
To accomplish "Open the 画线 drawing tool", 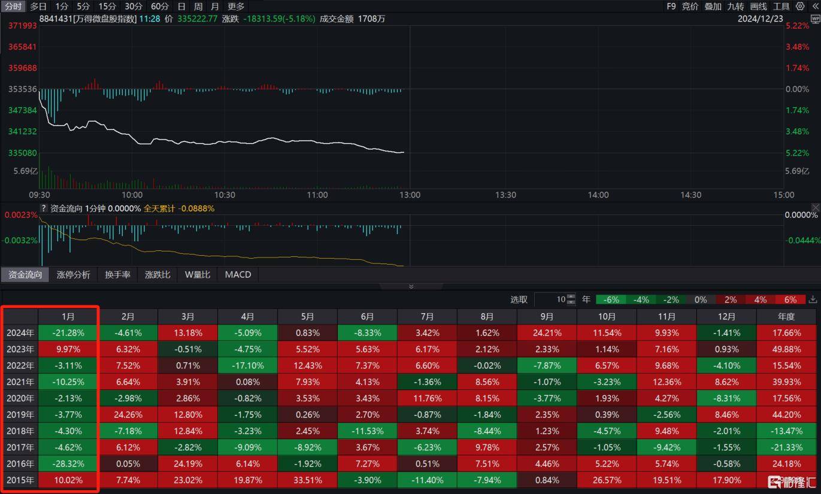I will [x=758, y=6].
